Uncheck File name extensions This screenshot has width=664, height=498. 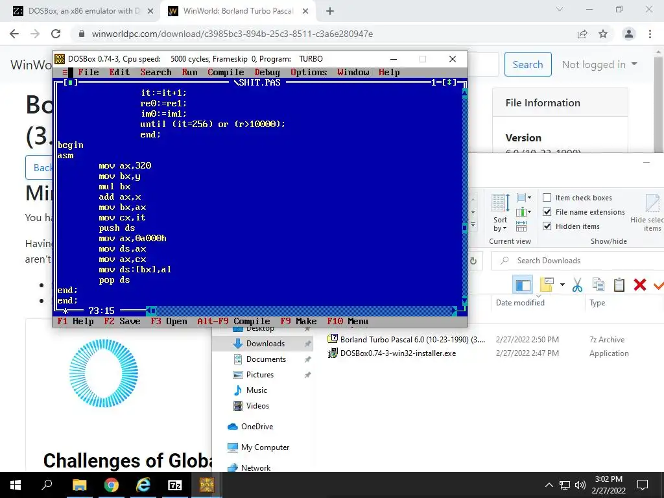[547, 212]
